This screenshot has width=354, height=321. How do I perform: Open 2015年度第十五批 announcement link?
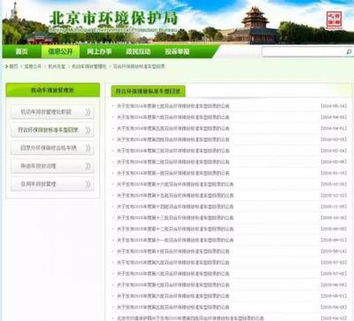coord(175,195)
